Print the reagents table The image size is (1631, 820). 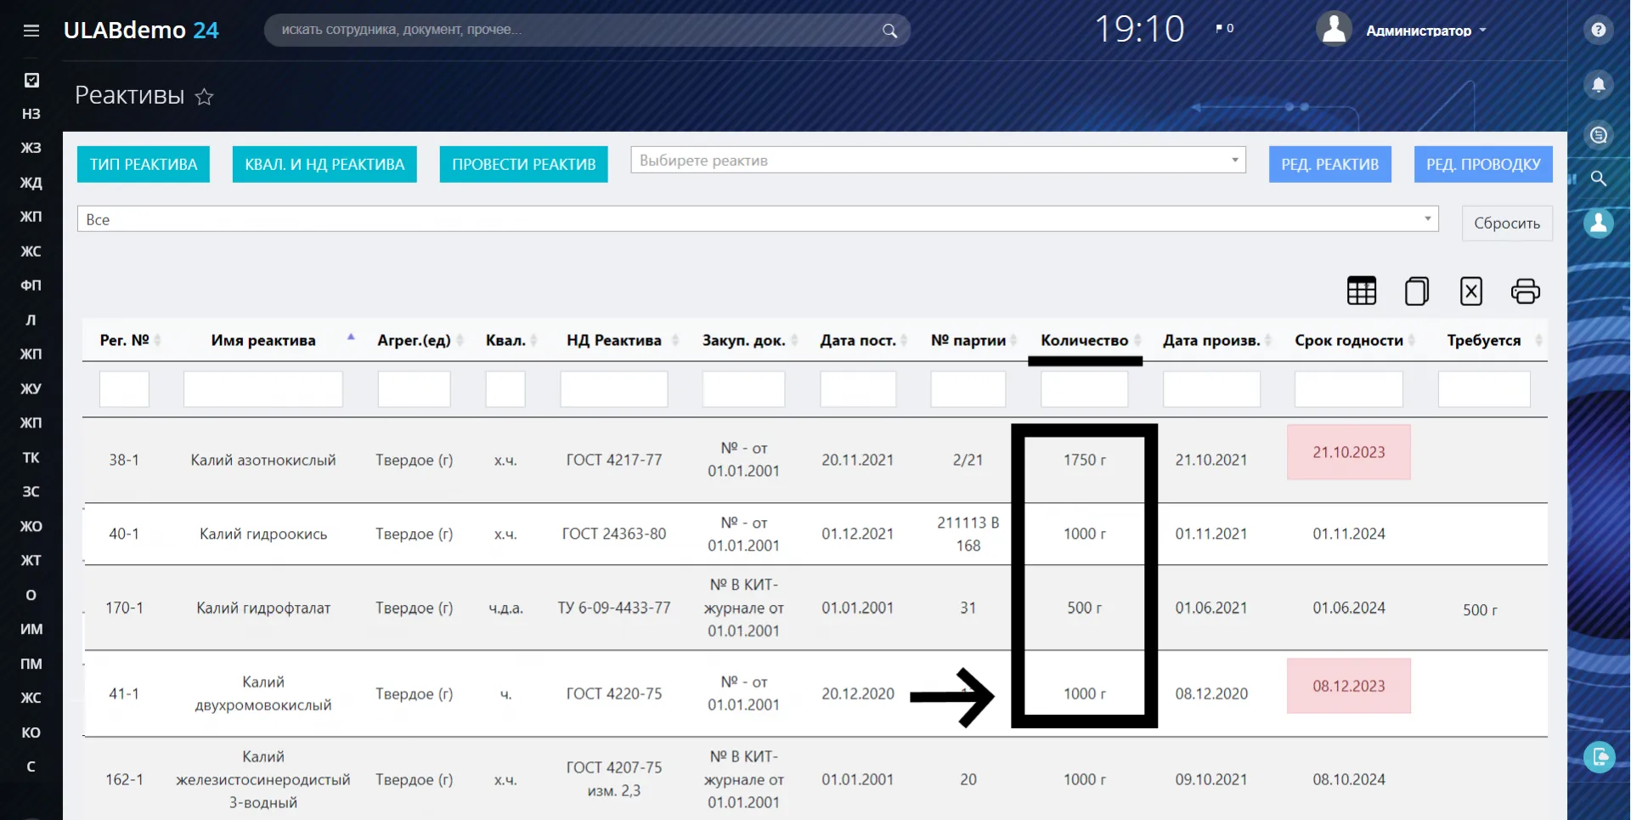coord(1525,291)
